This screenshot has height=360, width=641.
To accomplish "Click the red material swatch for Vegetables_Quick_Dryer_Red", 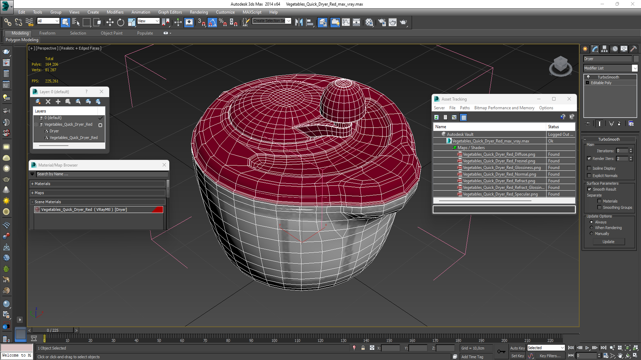I will pyautogui.click(x=158, y=209).
